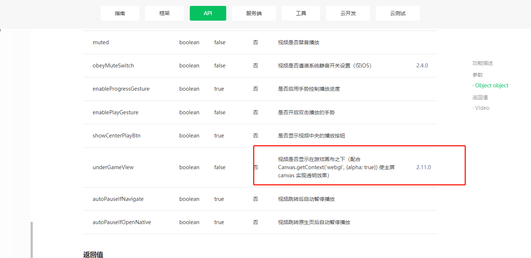Jump to 返回值 in the right outline

(480, 97)
